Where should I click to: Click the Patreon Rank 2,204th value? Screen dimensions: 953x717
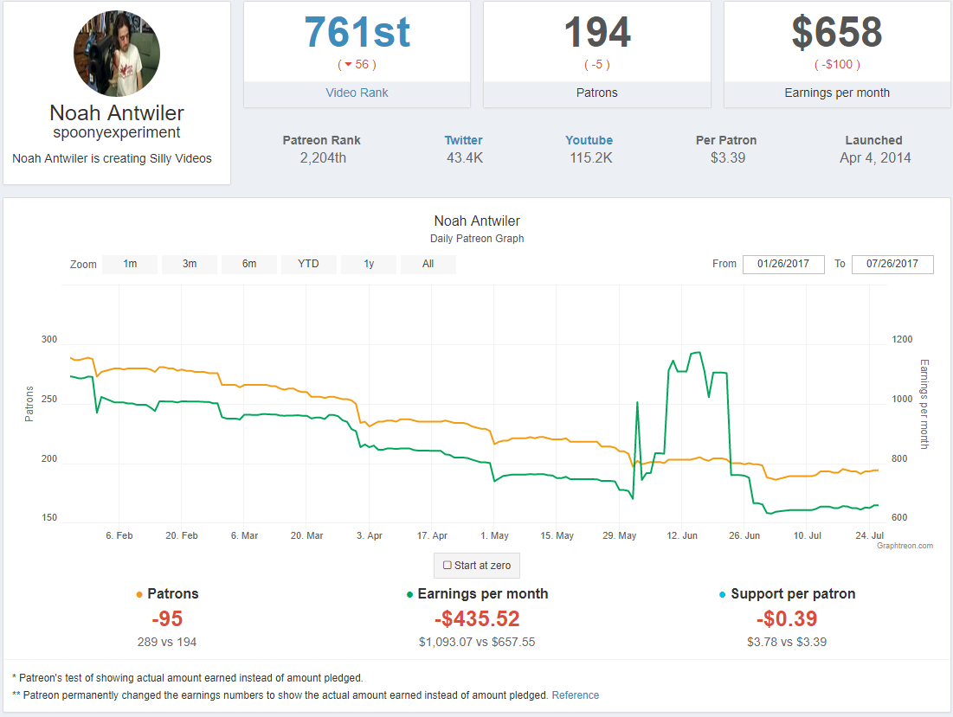323,158
